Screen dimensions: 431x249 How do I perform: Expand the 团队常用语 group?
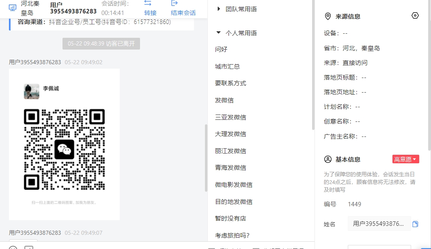click(218, 9)
